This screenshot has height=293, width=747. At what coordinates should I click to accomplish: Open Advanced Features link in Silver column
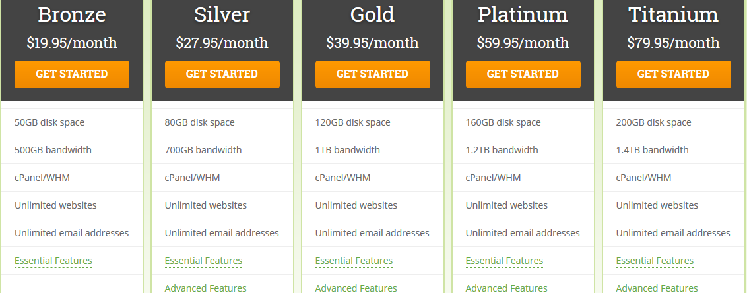coord(206,288)
